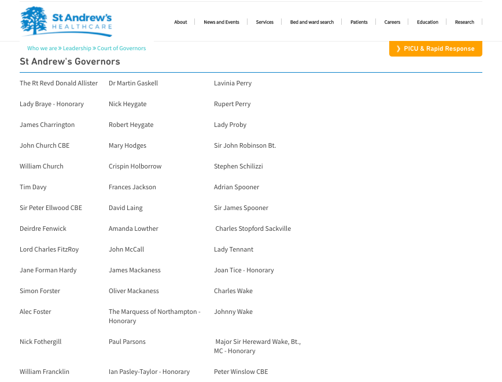Viewport: 502px width, 382px height.
Task: Click on The Rt Revd Donald Allister
Action: pyautogui.click(x=58, y=83)
